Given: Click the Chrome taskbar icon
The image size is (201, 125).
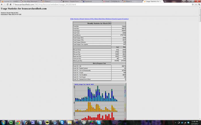Looking at the screenshot, I should click(18, 122).
